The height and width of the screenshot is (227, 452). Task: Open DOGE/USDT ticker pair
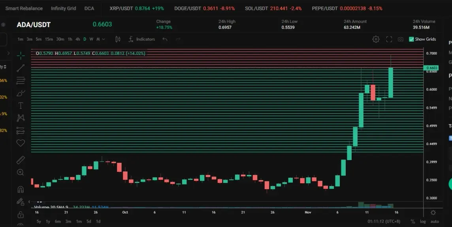coord(204,8)
